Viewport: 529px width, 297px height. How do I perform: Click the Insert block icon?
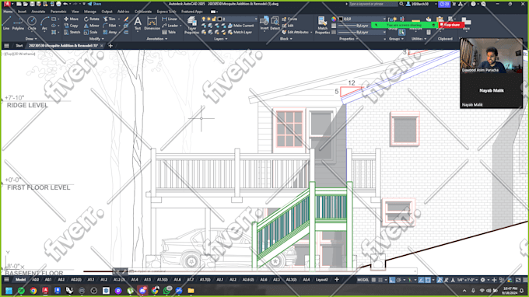pos(264,23)
